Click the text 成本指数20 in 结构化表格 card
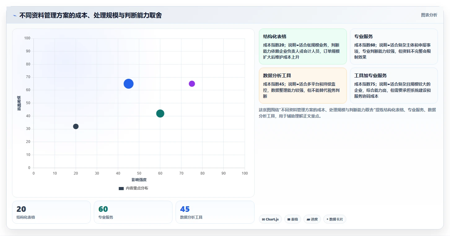This screenshot has height=236, width=450. pos(273,45)
